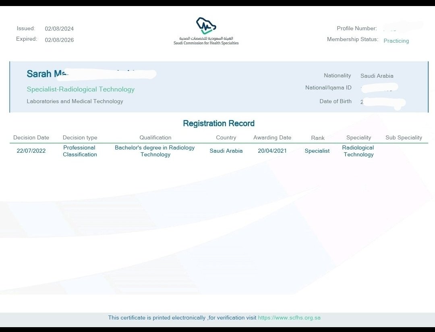Select the Speciality cell 'Radiological Technology'
435x332 pixels.
tap(358, 151)
